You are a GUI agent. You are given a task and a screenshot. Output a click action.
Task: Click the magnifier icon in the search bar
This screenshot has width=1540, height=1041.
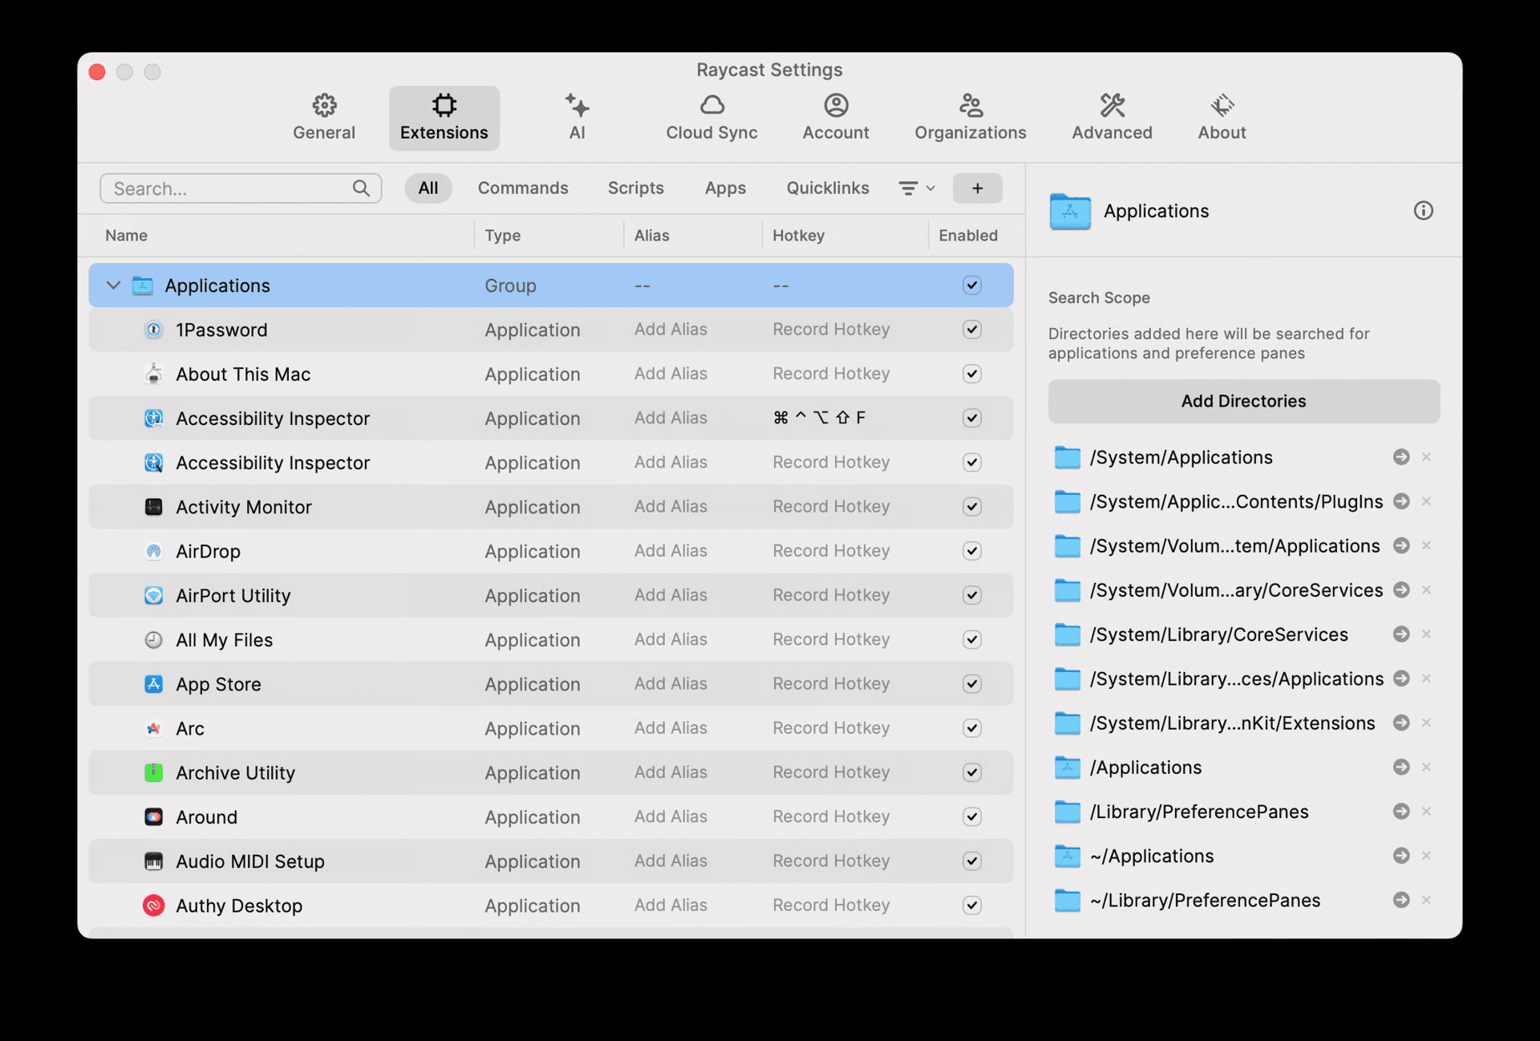coord(363,188)
